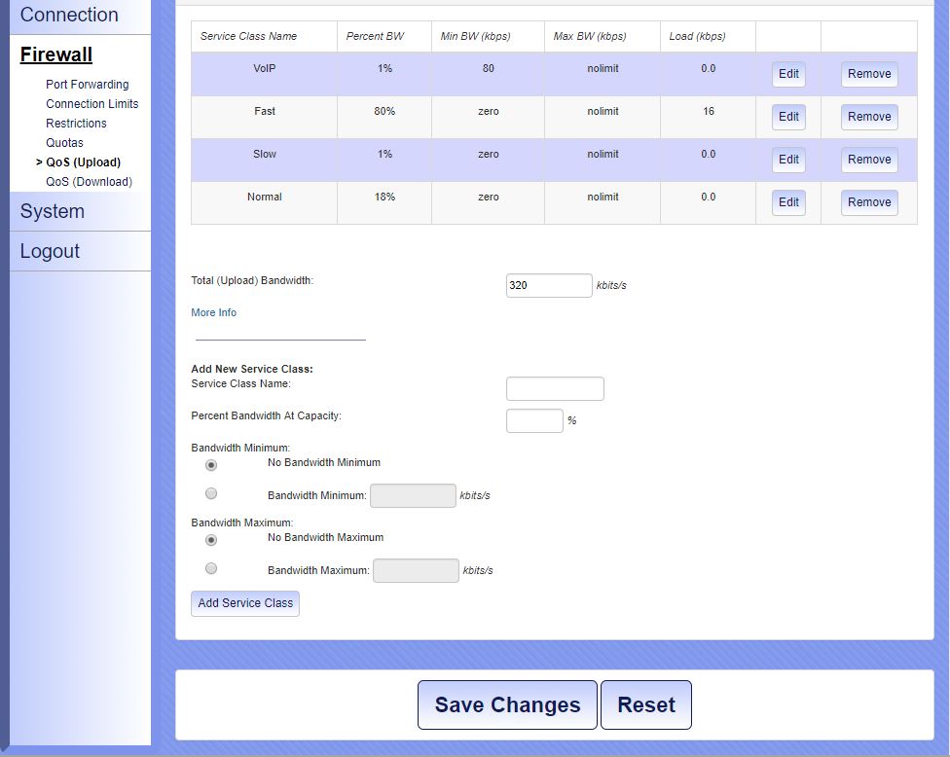Open the Quotas firewall page
The width and height of the screenshot is (950, 757).
[64, 143]
